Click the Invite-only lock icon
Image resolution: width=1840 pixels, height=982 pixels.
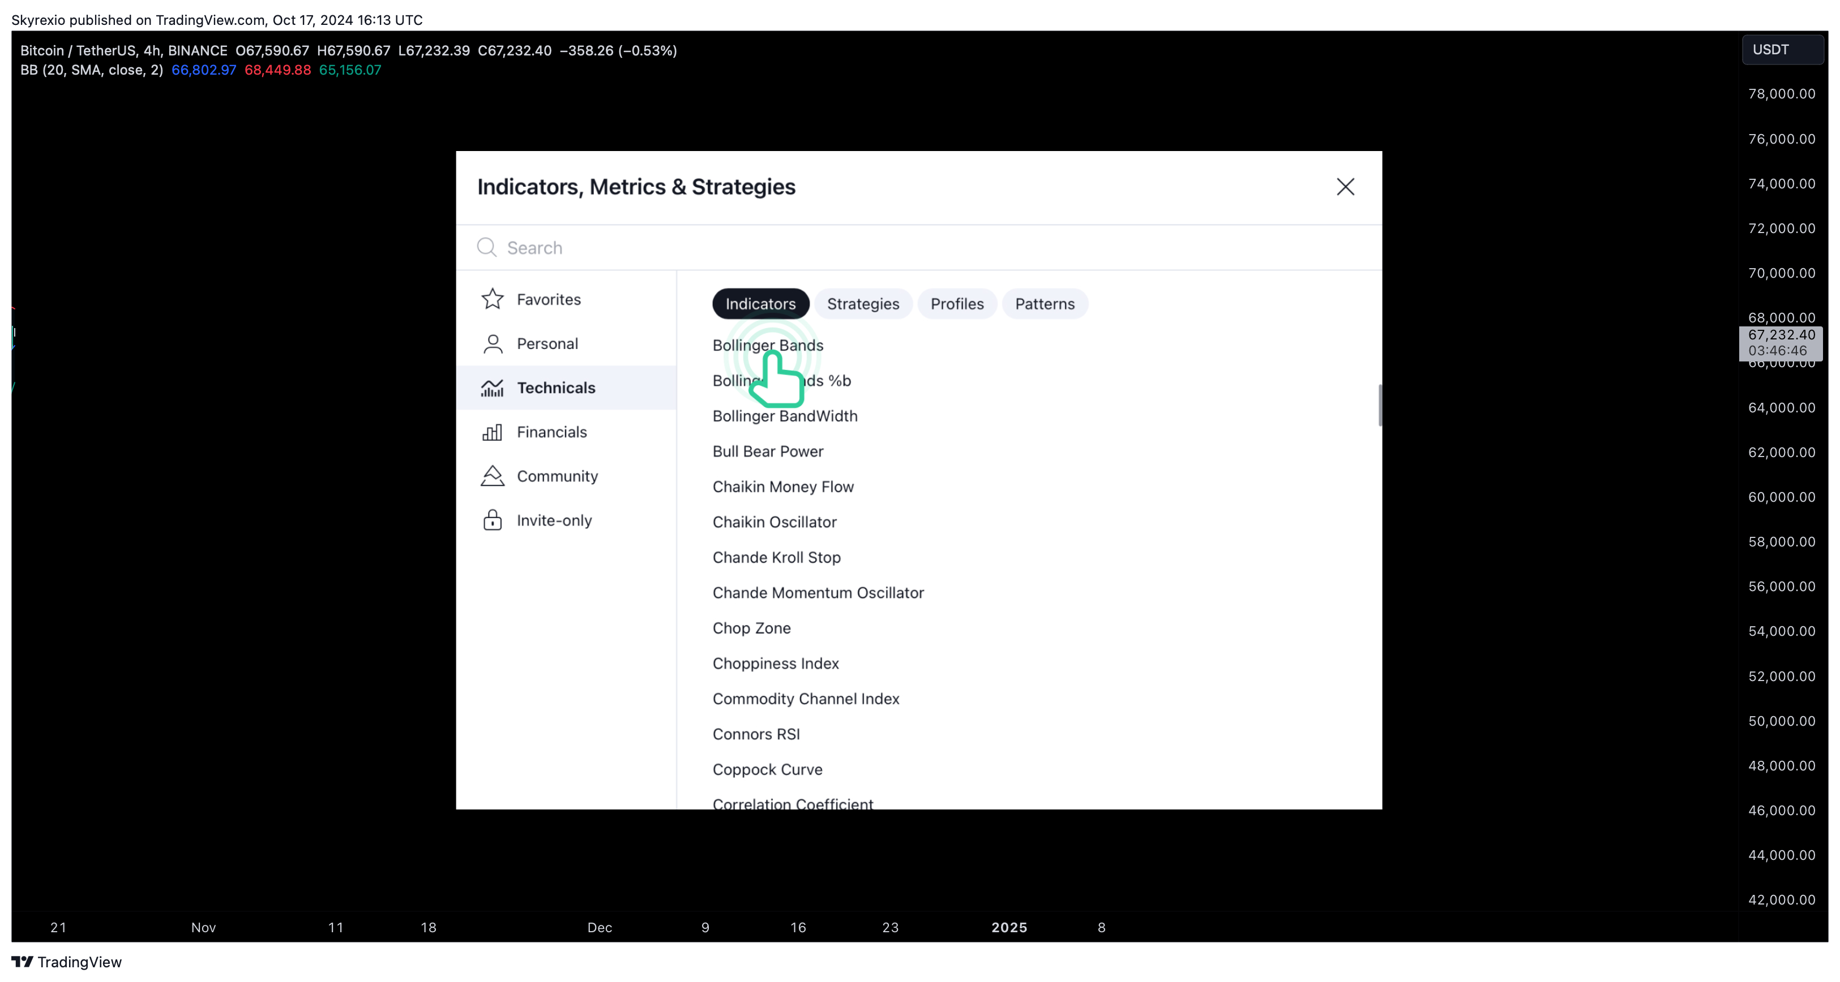coord(492,520)
